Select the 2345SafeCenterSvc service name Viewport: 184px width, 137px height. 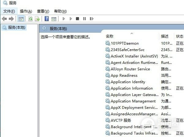pos(128,50)
